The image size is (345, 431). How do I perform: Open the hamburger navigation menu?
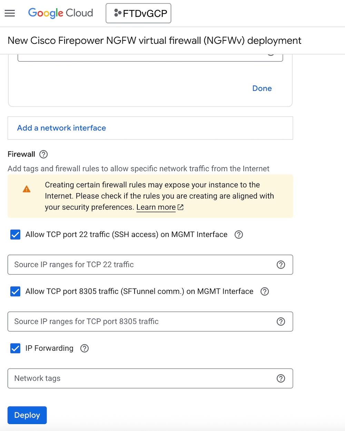10,13
